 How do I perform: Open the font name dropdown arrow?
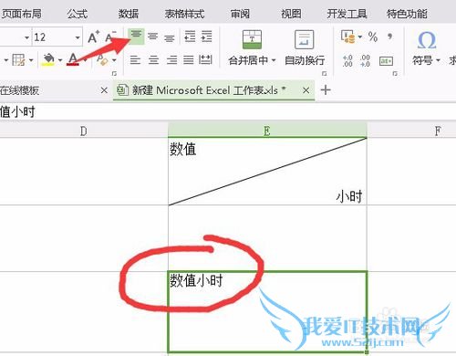click(27, 37)
